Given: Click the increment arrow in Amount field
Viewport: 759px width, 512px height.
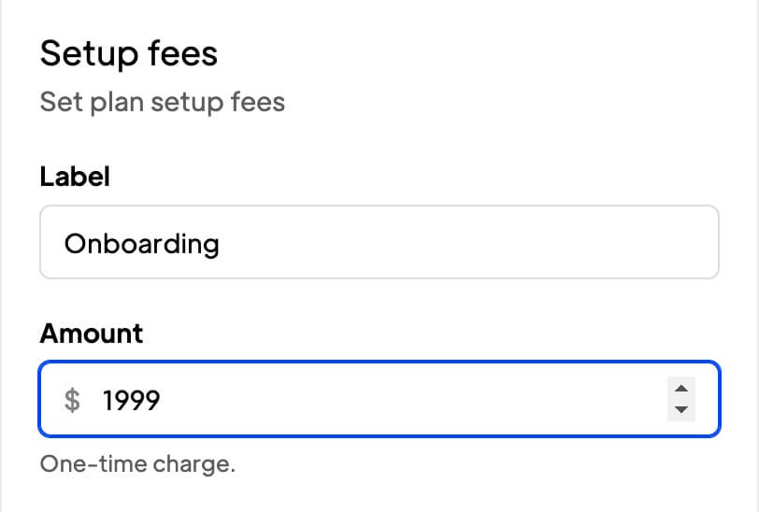Looking at the screenshot, I should pos(681,390).
